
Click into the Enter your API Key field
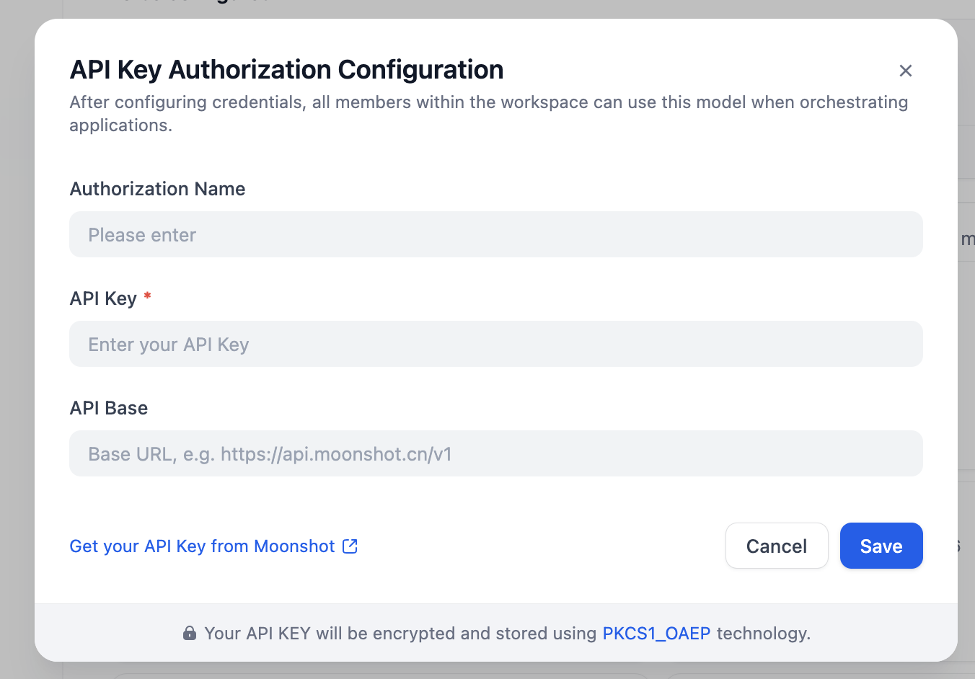point(495,345)
